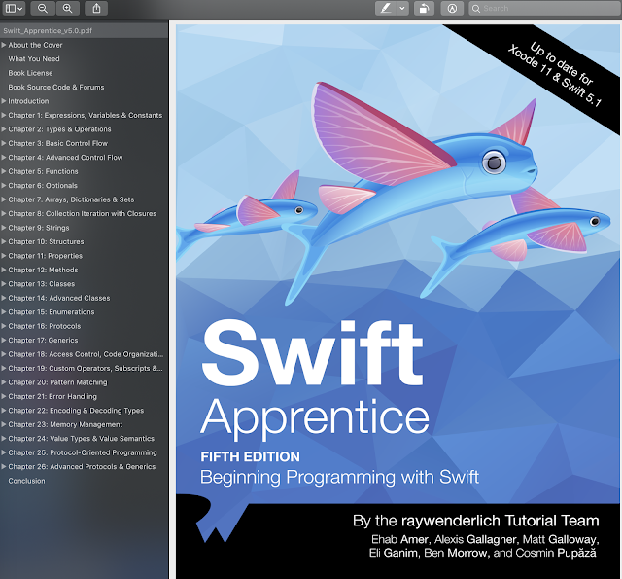The height and width of the screenshot is (579, 622).
Task: Select Chapter 26: Advanced Protocols & Generics
Action: click(82, 467)
